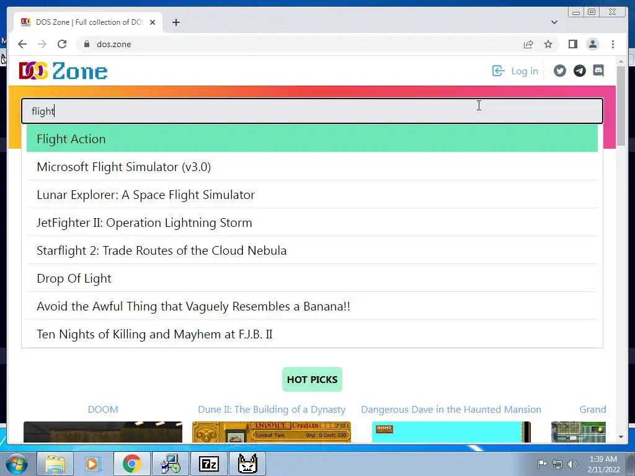Click the HOT PICKS button
635x476 pixels.
(312, 379)
